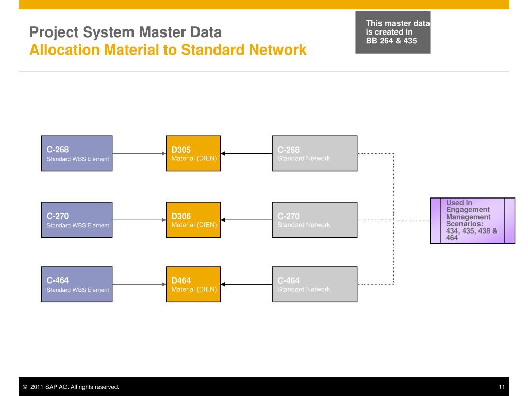528x396 pixels.
Task: Select the orange D305 Material box
Action: [x=193, y=153]
